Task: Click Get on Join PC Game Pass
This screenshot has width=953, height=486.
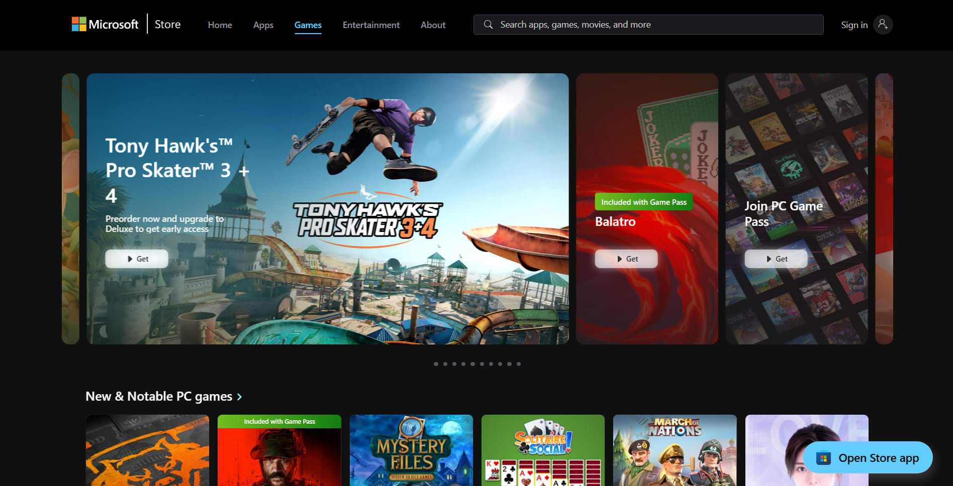Action: 776,259
